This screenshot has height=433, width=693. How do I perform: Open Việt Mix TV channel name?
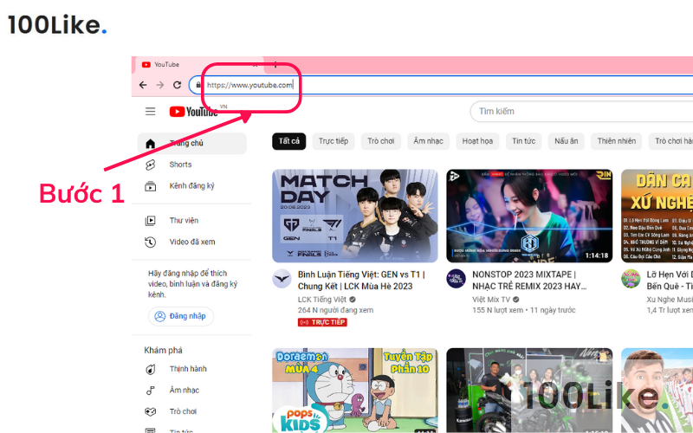click(x=491, y=300)
